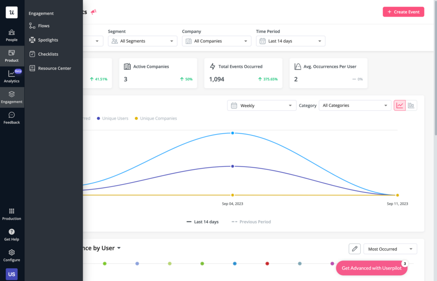437x281 pixels.
Task: Open Checklists from the Engagement menu
Action: [32, 54]
